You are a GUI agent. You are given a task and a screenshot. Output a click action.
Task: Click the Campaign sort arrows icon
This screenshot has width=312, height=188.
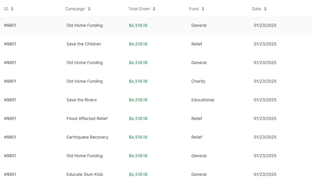point(89,9)
